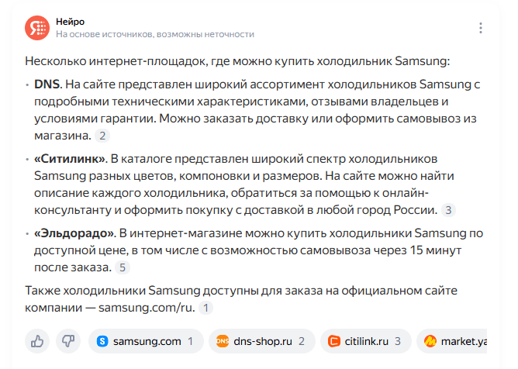Click the Нейро title
Viewport: 518px width, 369px height.
[71, 21]
